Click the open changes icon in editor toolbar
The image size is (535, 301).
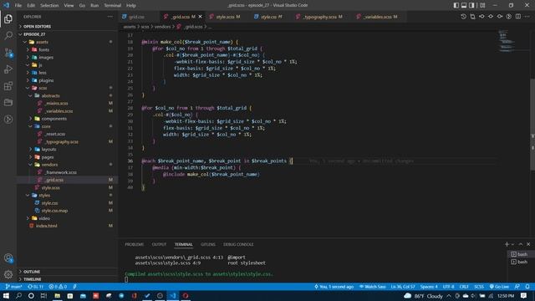pos(472,17)
